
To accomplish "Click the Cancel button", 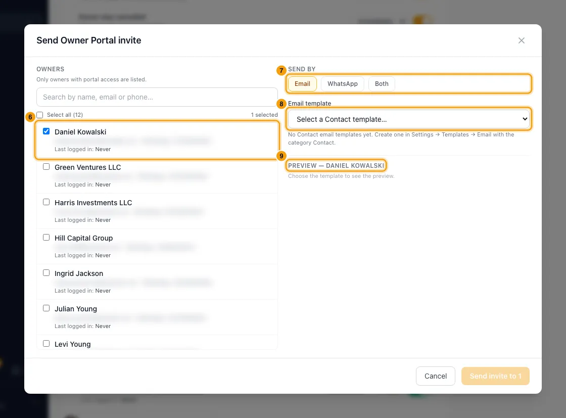I will [435, 376].
